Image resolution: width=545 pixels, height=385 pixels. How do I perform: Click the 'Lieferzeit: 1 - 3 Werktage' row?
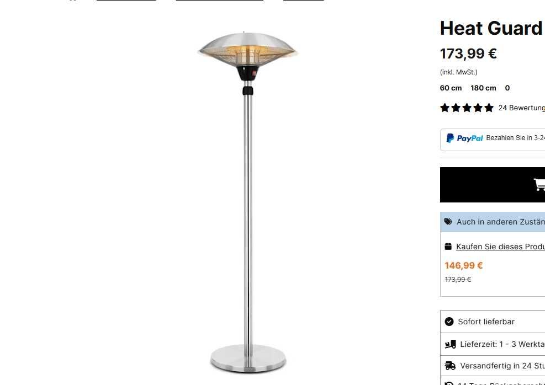493,344
